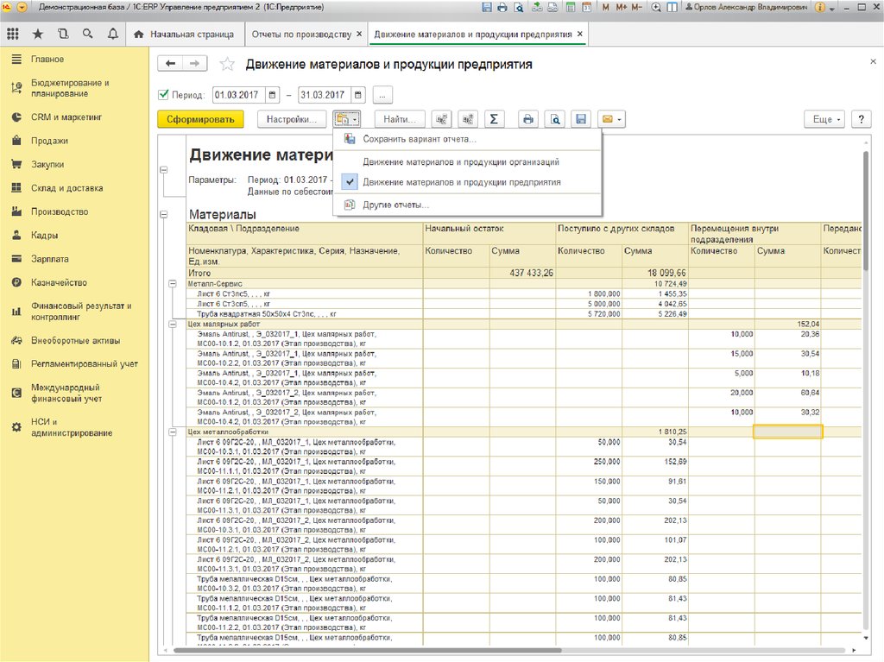Click the start date field 01.03.2017
The height and width of the screenshot is (662, 884).
[x=238, y=95]
